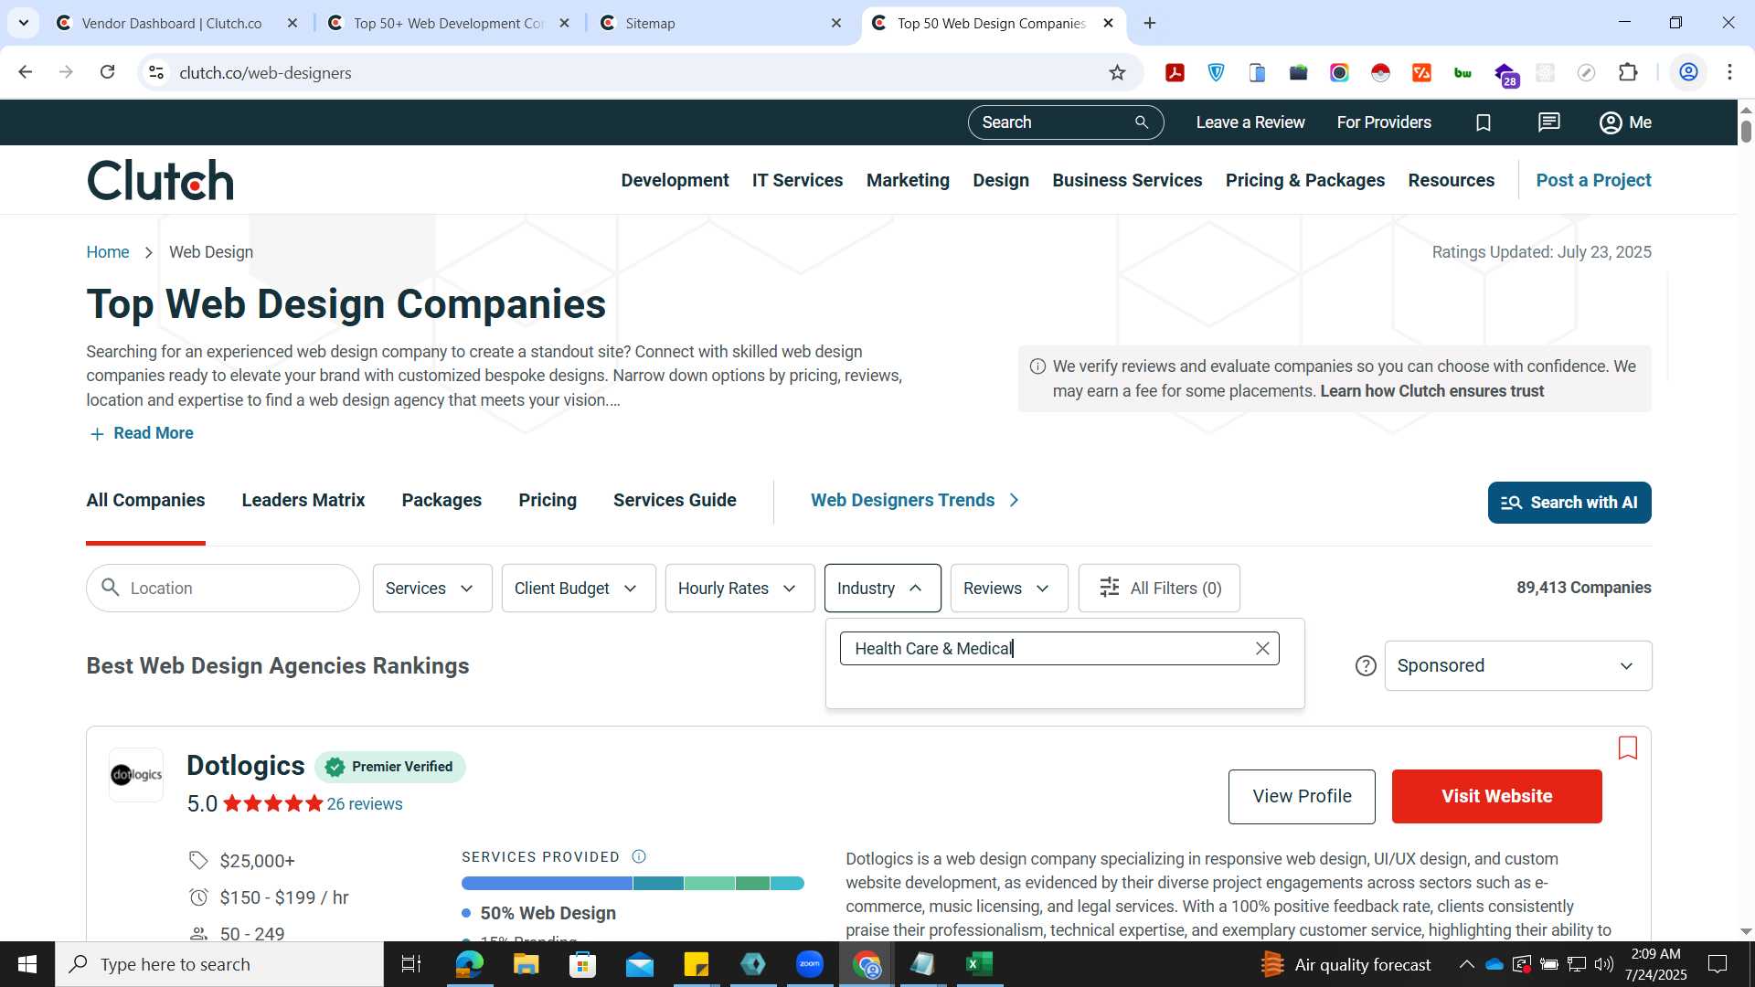Open a new browser tab

tap(1150, 23)
